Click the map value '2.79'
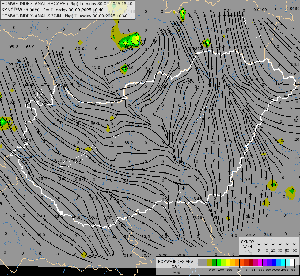The width and height of the screenshot is (300, 276). 198,218
